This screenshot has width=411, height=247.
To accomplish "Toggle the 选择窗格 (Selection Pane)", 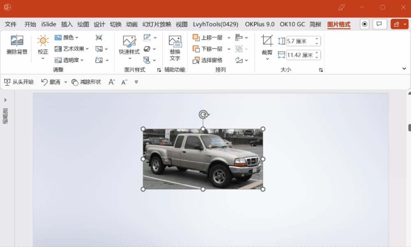I will click(208, 60).
